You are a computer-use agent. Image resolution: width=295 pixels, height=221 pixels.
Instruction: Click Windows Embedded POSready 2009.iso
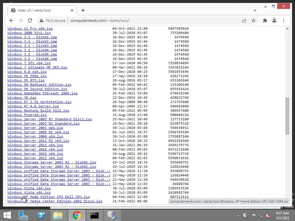[x=43, y=94]
